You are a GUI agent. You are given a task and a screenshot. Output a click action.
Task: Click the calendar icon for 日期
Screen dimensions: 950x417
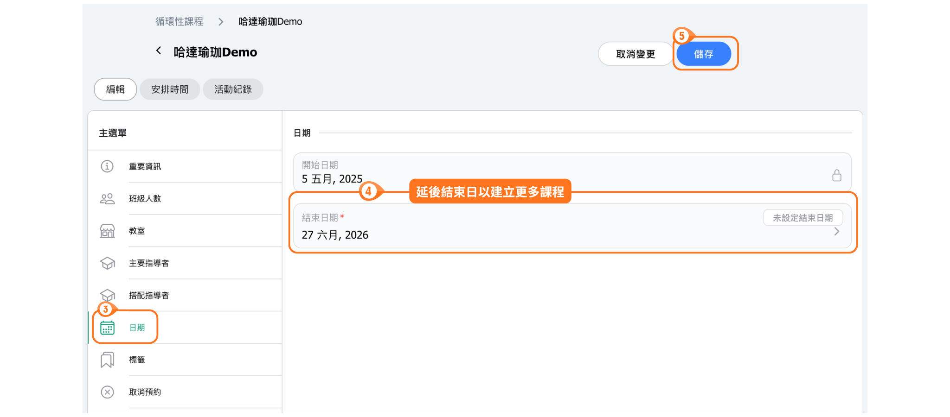107,328
